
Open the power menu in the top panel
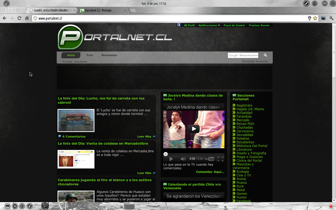pyautogui.click(x=332, y=3)
